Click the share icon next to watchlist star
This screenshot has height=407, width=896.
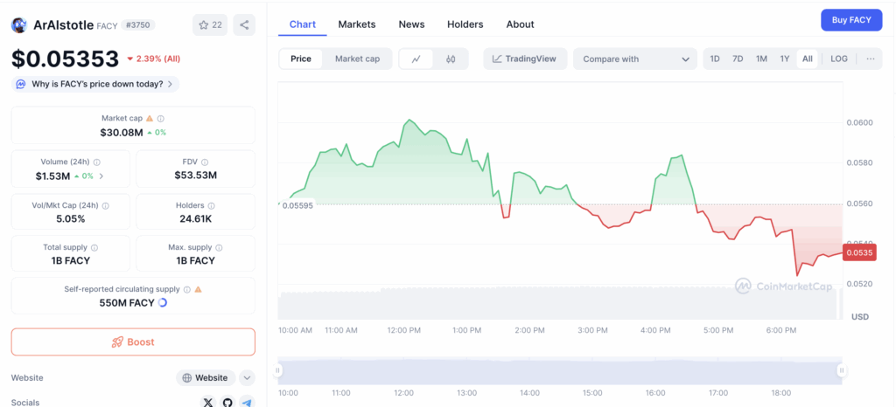pyautogui.click(x=243, y=25)
